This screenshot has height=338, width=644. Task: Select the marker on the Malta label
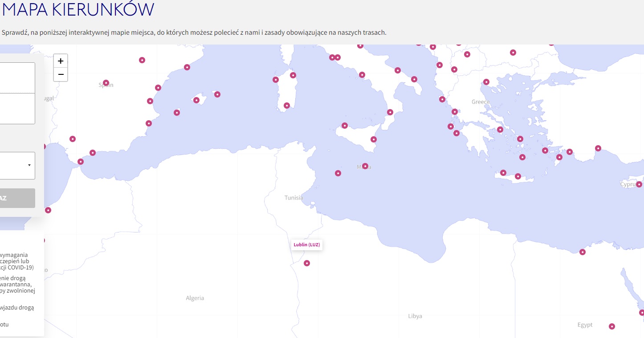365,166
